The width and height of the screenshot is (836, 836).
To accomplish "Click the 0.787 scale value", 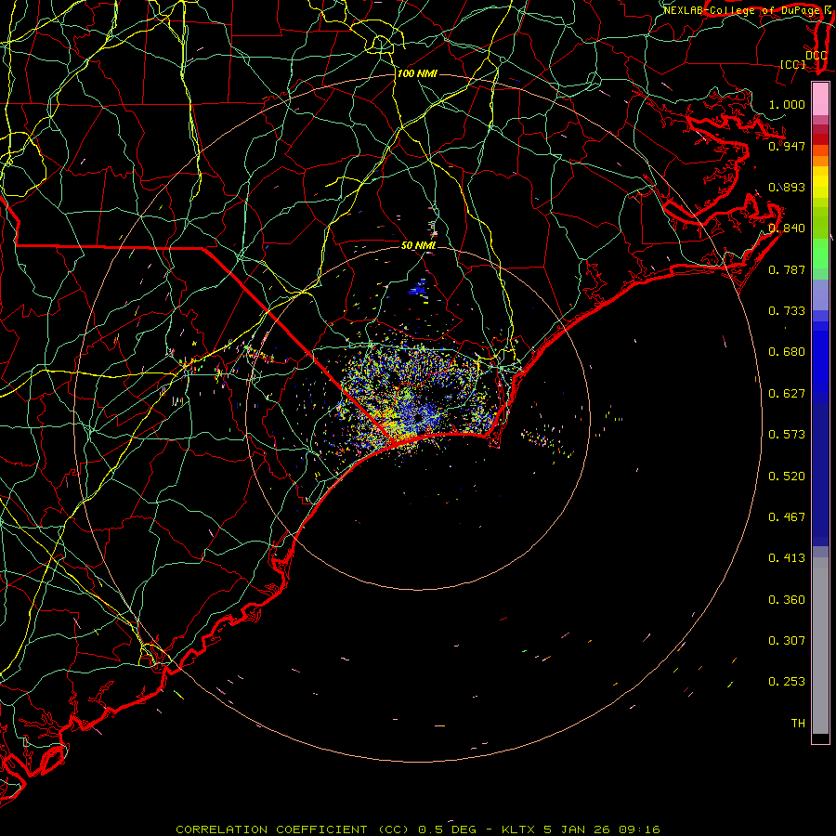I will (787, 269).
